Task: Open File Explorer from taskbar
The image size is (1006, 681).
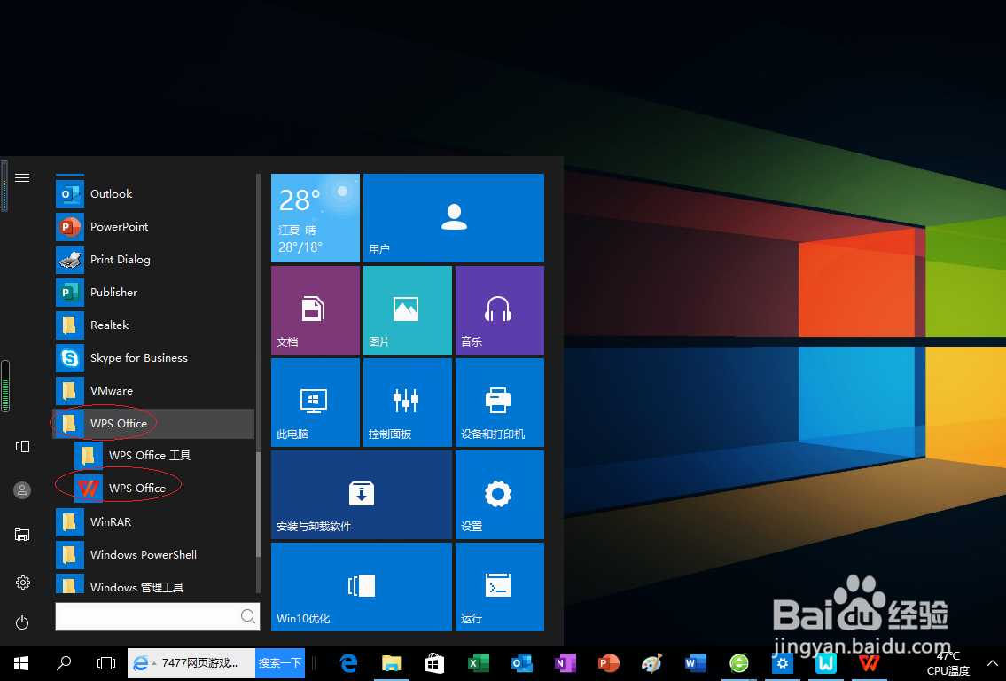Action: (392, 663)
